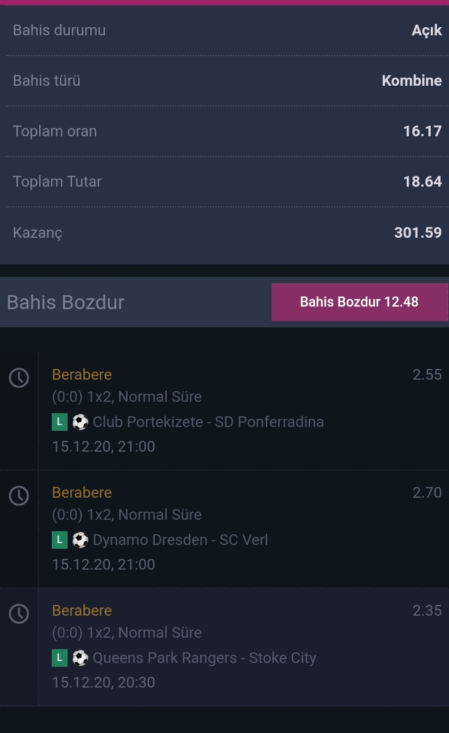Click the green L badge for Dynamo Dresden
The image size is (449, 733).
point(59,540)
